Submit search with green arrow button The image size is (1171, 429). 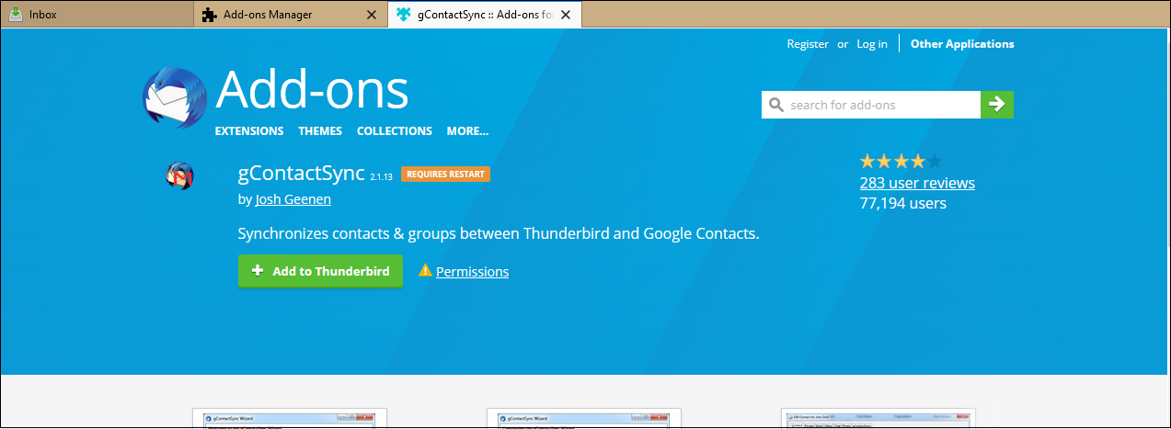pos(997,105)
